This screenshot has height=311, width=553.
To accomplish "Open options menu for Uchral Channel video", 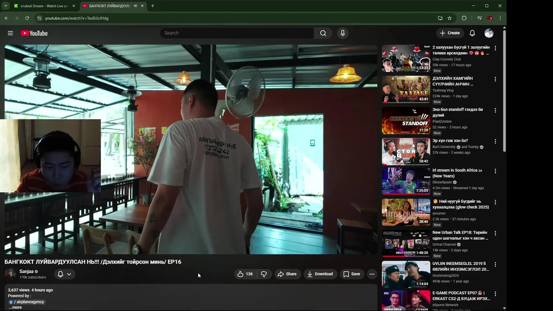I will coord(495,233).
